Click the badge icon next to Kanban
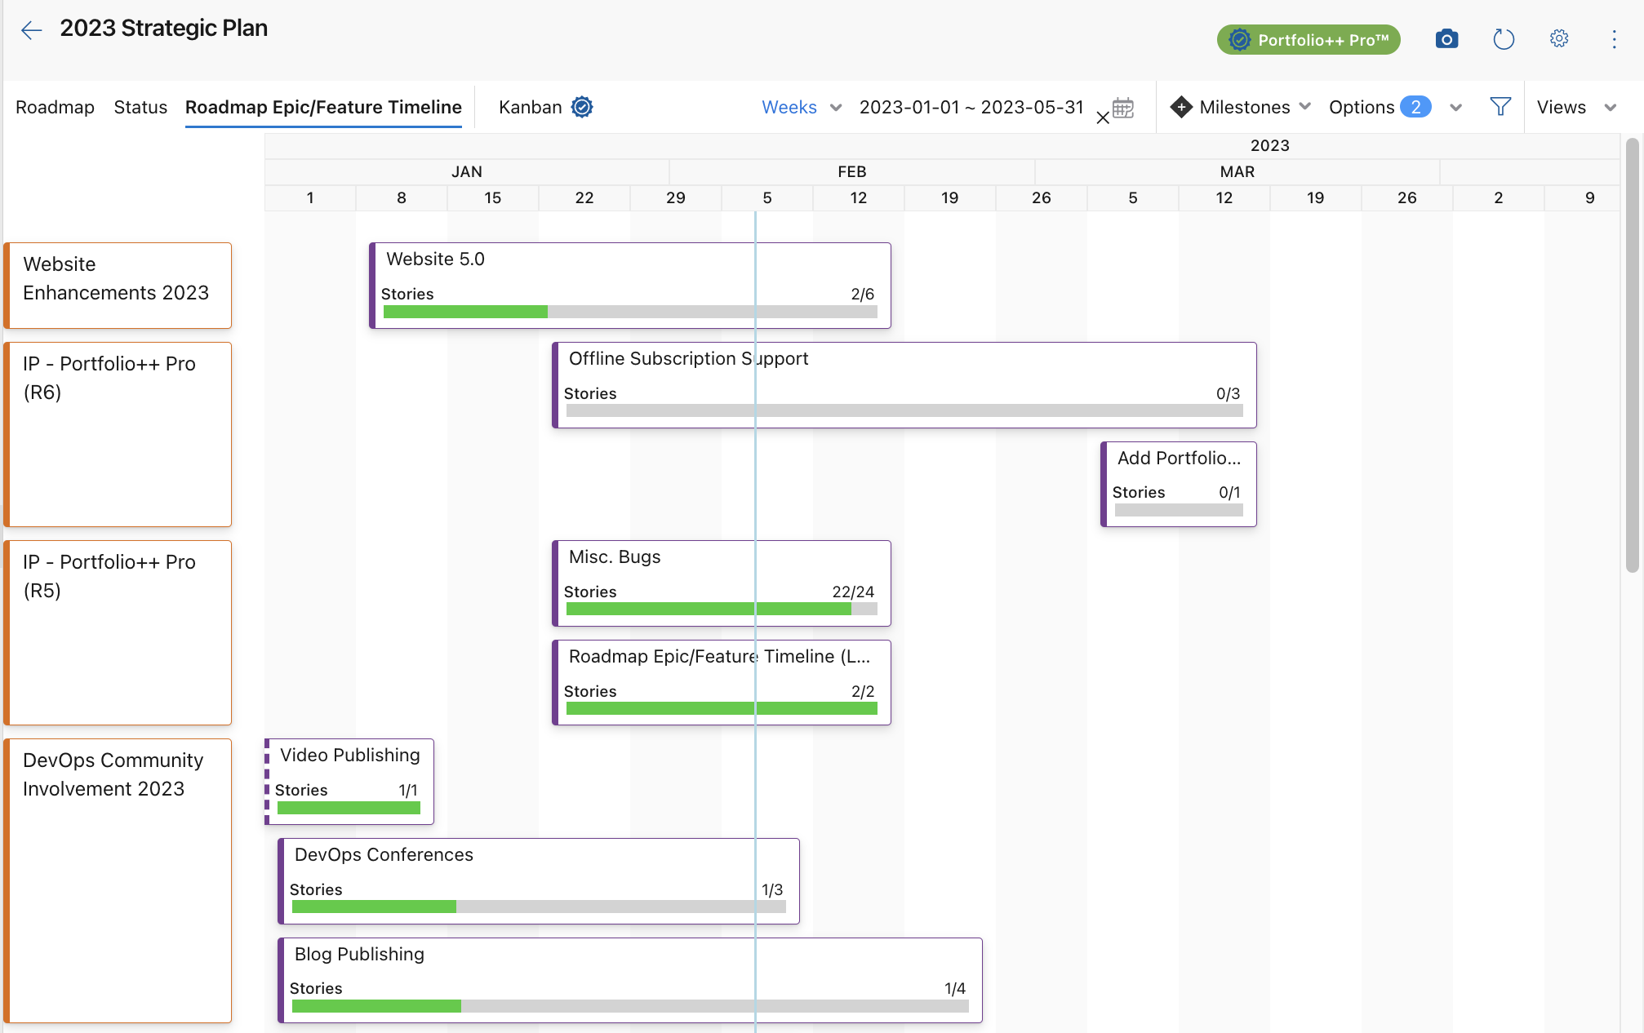Image resolution: width=1644 pixels, height=1033 pixels. 580,106
